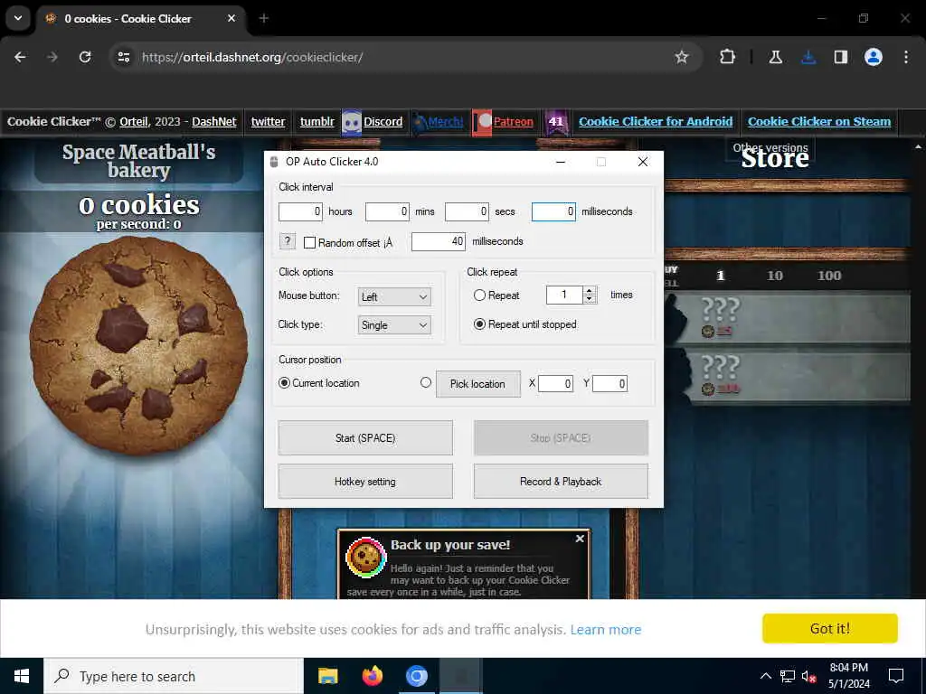The height and width of the screenshot is (694, 926).
Task: Show hidden system tray icons
Action: click(x=765, y=676)
